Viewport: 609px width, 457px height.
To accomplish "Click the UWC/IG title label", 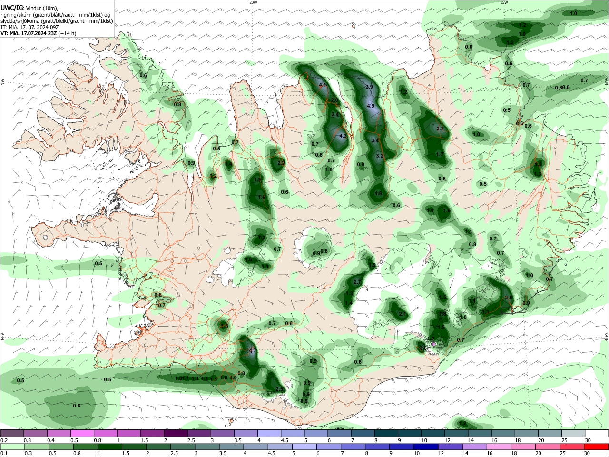I will click(11, 8).
